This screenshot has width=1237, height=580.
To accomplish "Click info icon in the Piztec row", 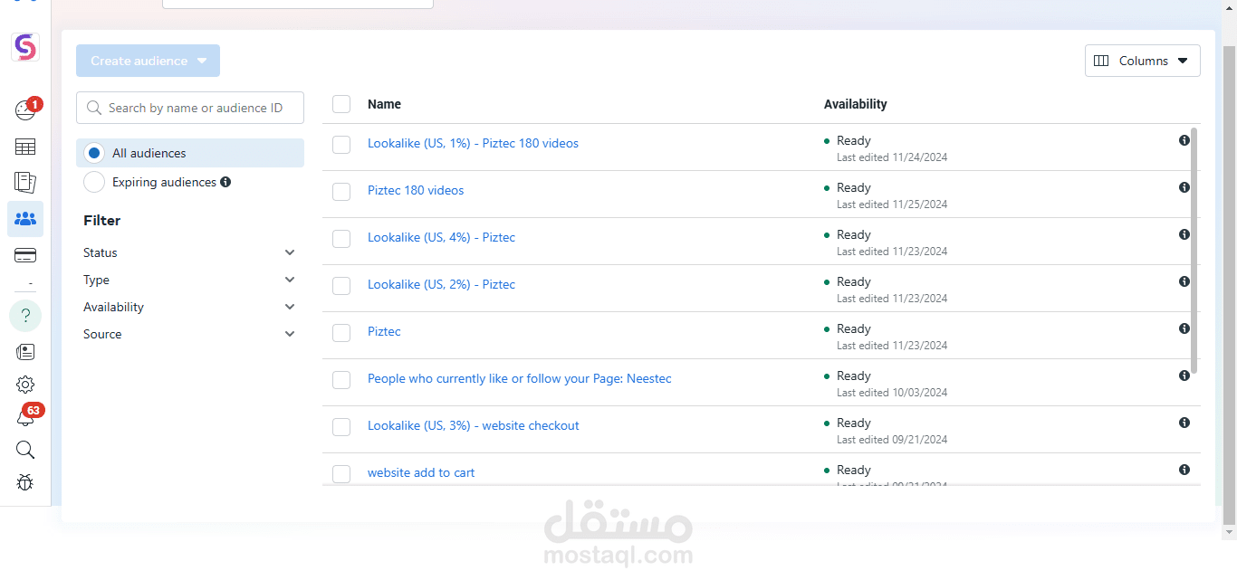I will 1184,328.
